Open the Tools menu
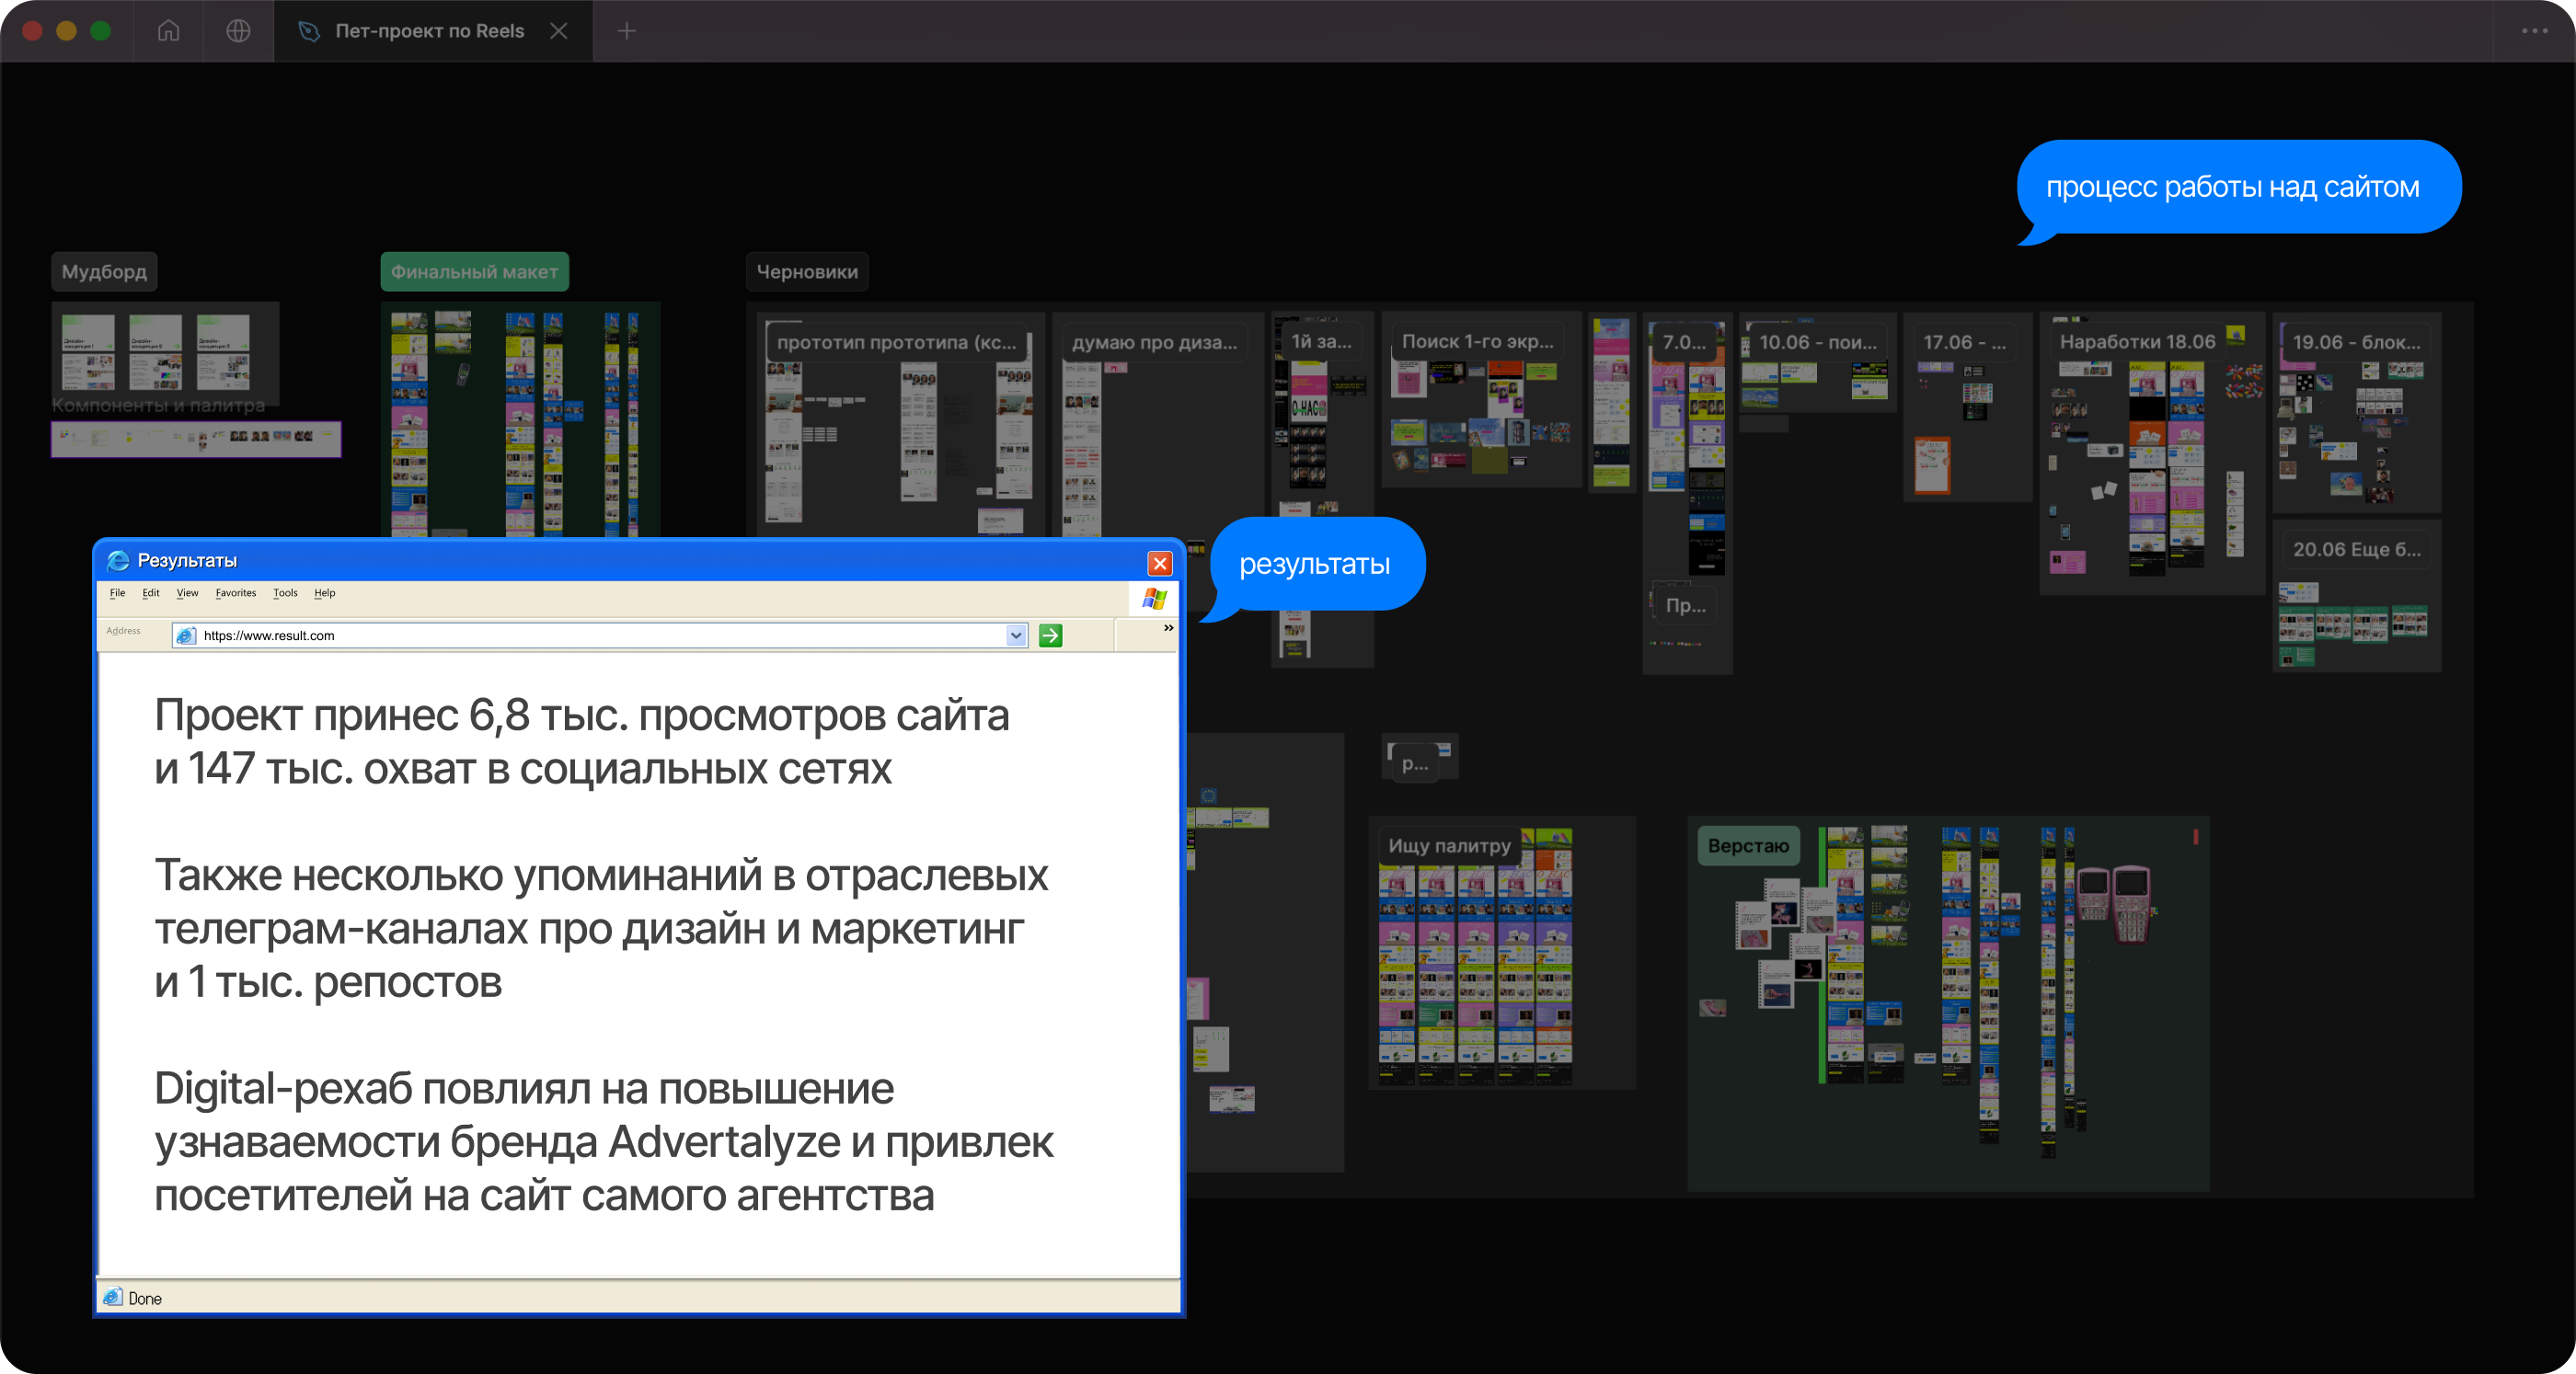The image size is (2576, 1374). tap(285, 593)
